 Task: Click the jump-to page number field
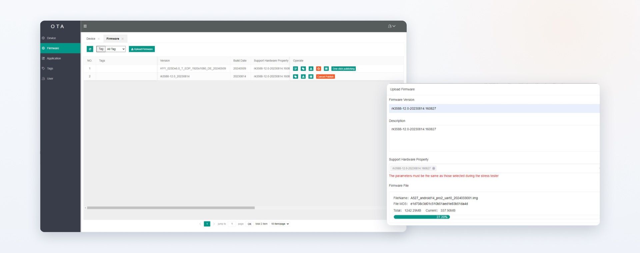(x=232, y=224)
